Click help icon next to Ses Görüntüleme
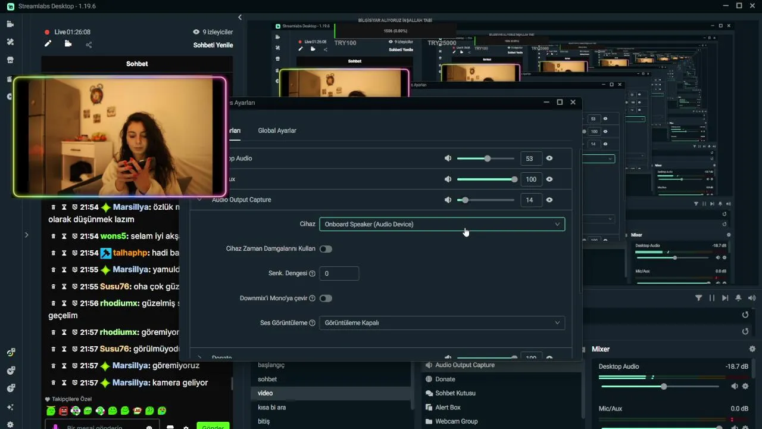 tap(312, 323)
